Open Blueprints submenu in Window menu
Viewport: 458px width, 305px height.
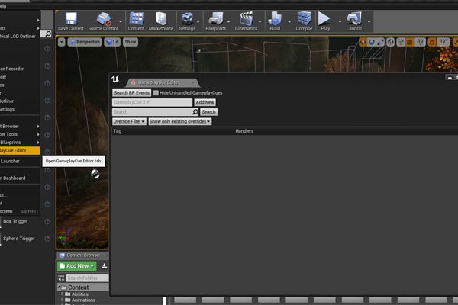[20, 143]
